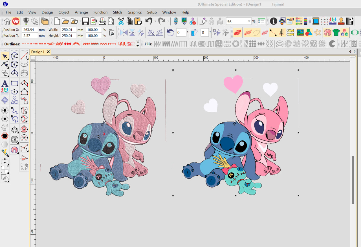Click the Redo arrow
This screenshot has height=247, width=361.
162,21
